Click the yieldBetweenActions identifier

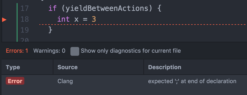[x=107, y=8]
